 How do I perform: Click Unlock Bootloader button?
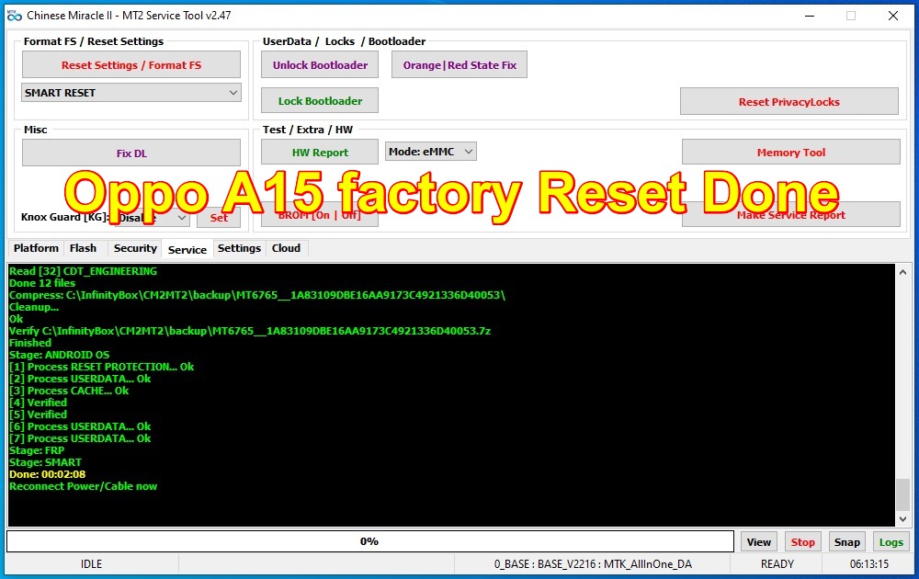(320, 65)
